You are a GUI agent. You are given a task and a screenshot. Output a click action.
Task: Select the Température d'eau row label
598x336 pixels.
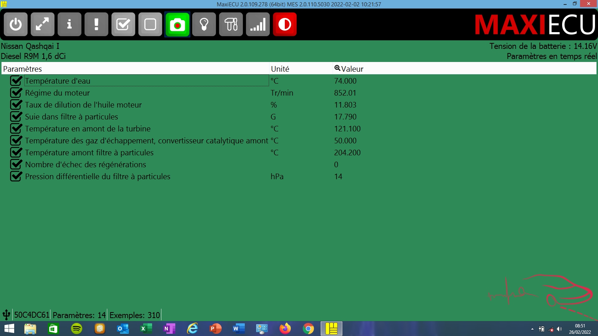[58, 81]
